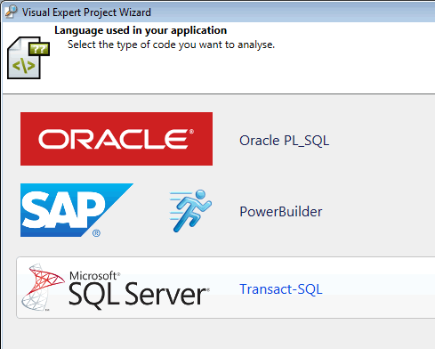Click the red Oracle logo

click(117, 139)
